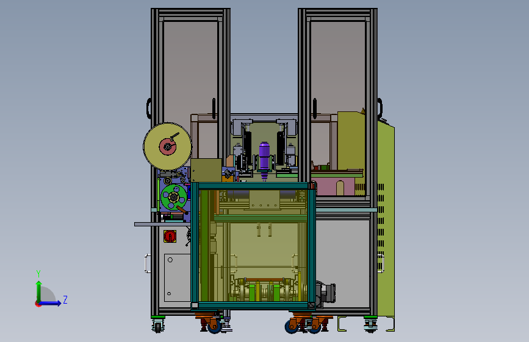The image size is (529, 342).
Task: Pick the green take-up reel with holes
Action: coord(174,198)
